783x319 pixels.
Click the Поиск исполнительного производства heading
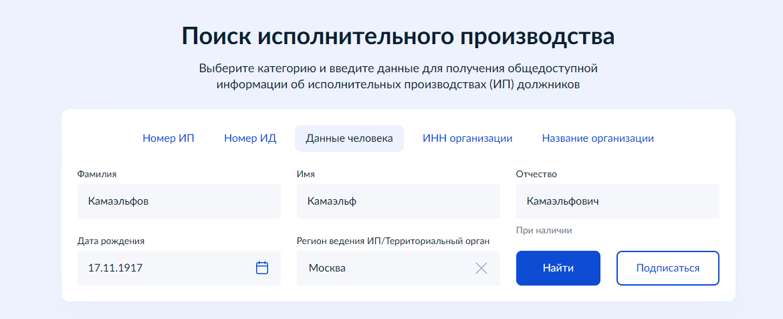tap(398, 36)
